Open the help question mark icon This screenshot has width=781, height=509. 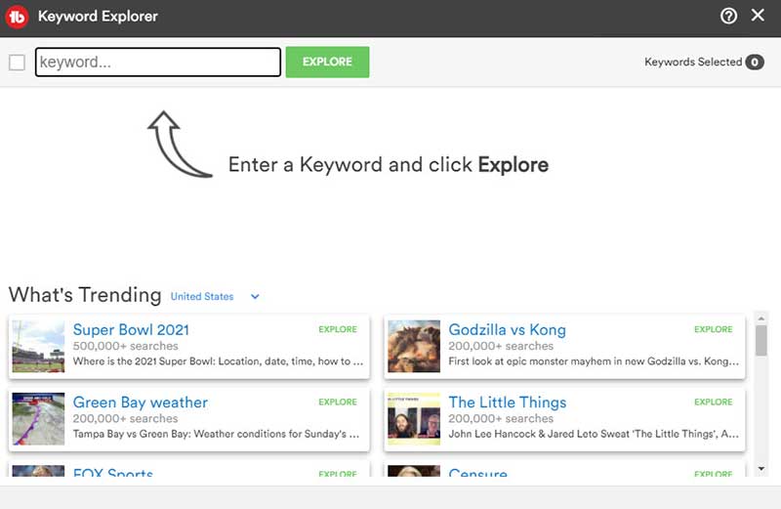(728, 16)
